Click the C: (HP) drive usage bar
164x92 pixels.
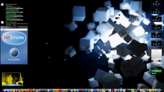(x=15, y=8)
